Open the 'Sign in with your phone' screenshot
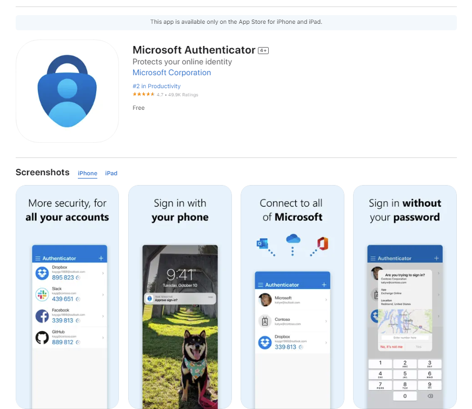472x409 pixels. point(180,296)
